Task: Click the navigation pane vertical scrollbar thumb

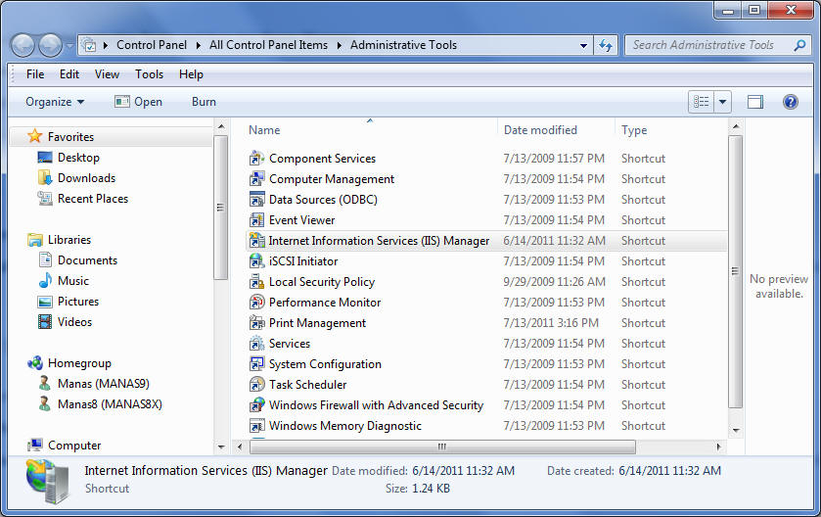Action: [x=221, y=208]
